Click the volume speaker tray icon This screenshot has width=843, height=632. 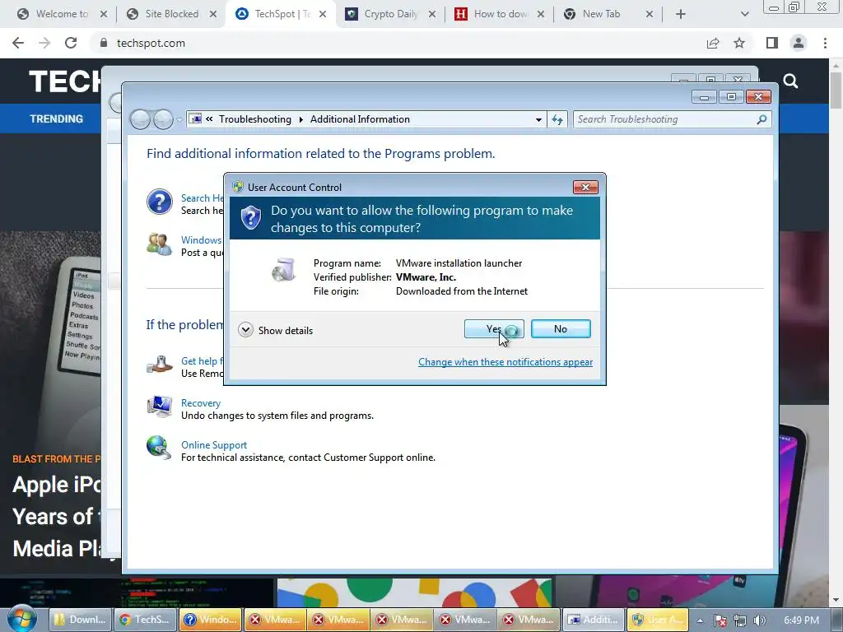pos(759,620)
